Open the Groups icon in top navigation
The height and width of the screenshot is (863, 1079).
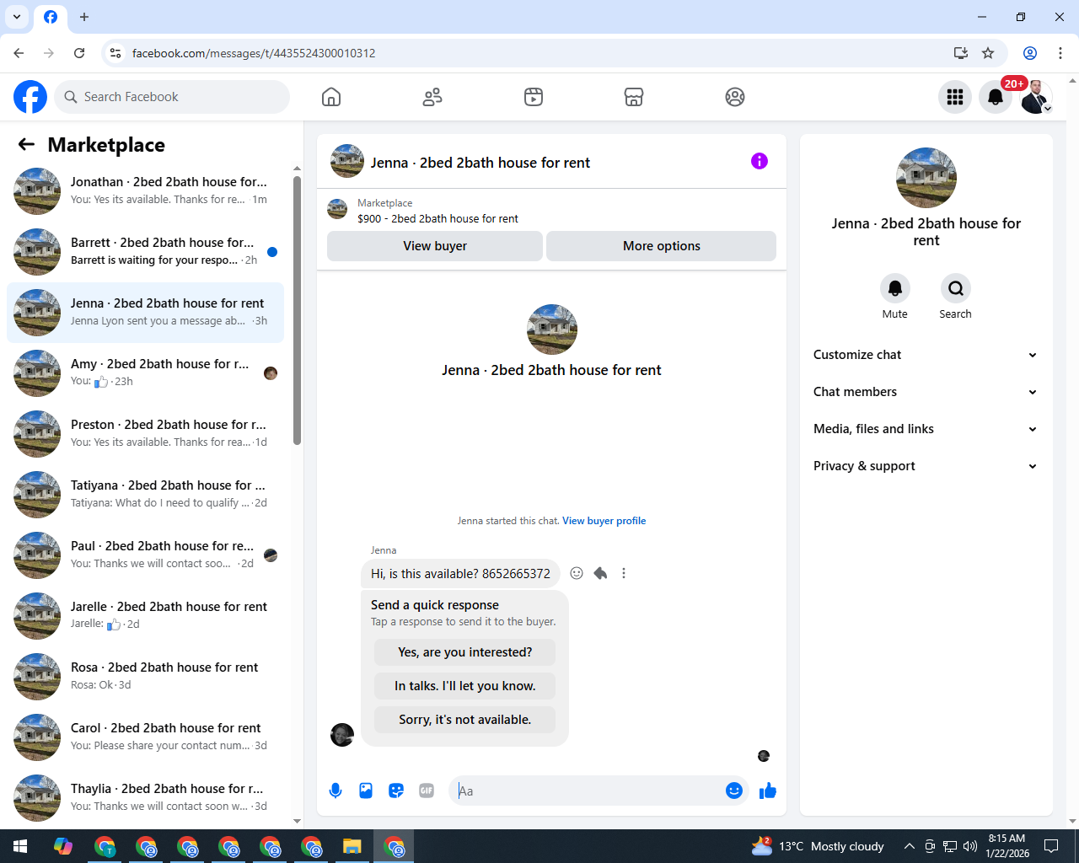point(735,97)
